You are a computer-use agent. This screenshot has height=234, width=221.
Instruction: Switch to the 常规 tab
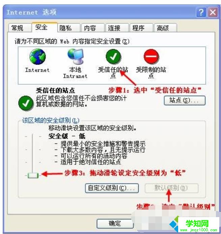(20, 28)
